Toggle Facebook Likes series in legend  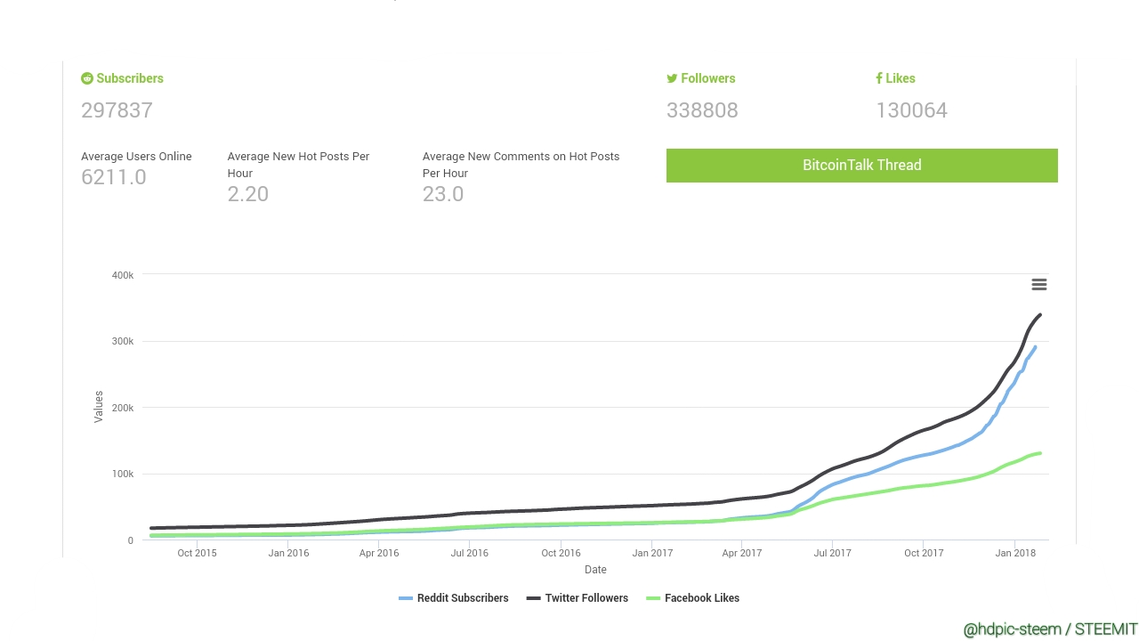click(693, 598)
